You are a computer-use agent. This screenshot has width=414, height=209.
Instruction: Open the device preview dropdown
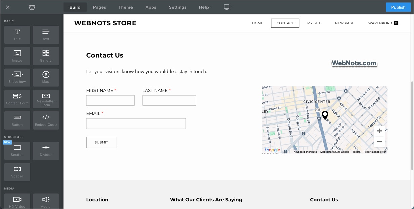[x=228, y=7]
